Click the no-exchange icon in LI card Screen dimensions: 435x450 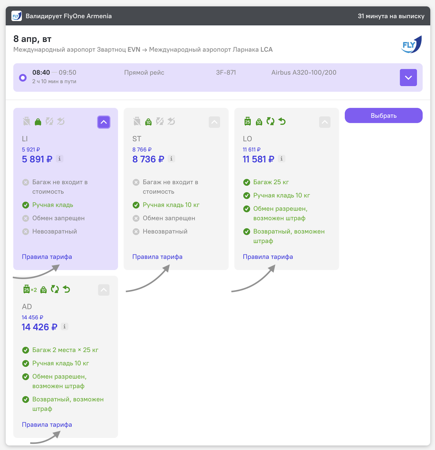click(50, 121)
